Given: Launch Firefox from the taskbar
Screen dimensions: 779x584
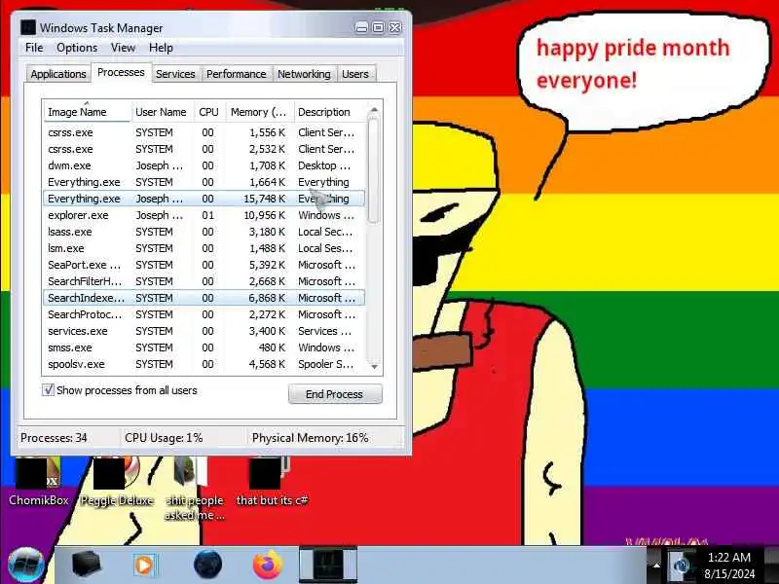Looking at the screenshot, I should 267,566.
